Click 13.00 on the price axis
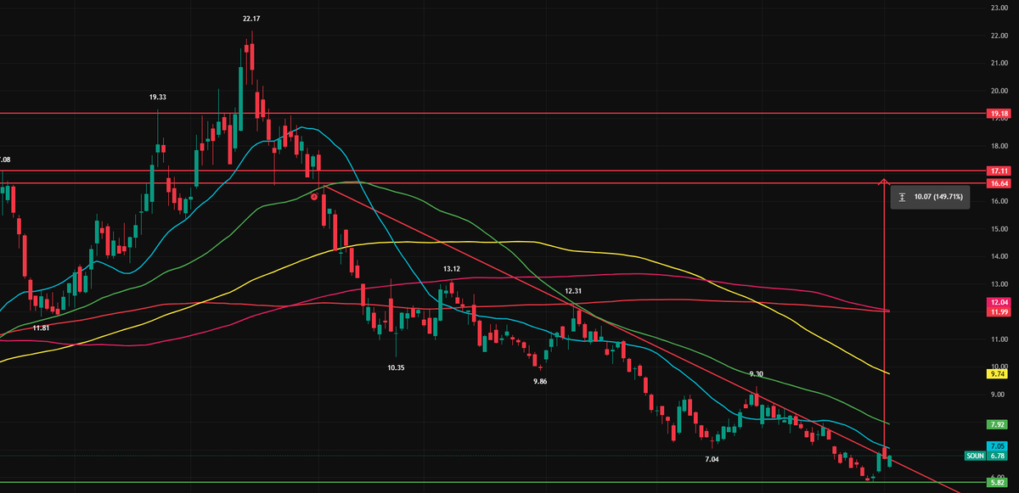The height and width of the screenshot is (493, 1019). click(x=999, y=284)
